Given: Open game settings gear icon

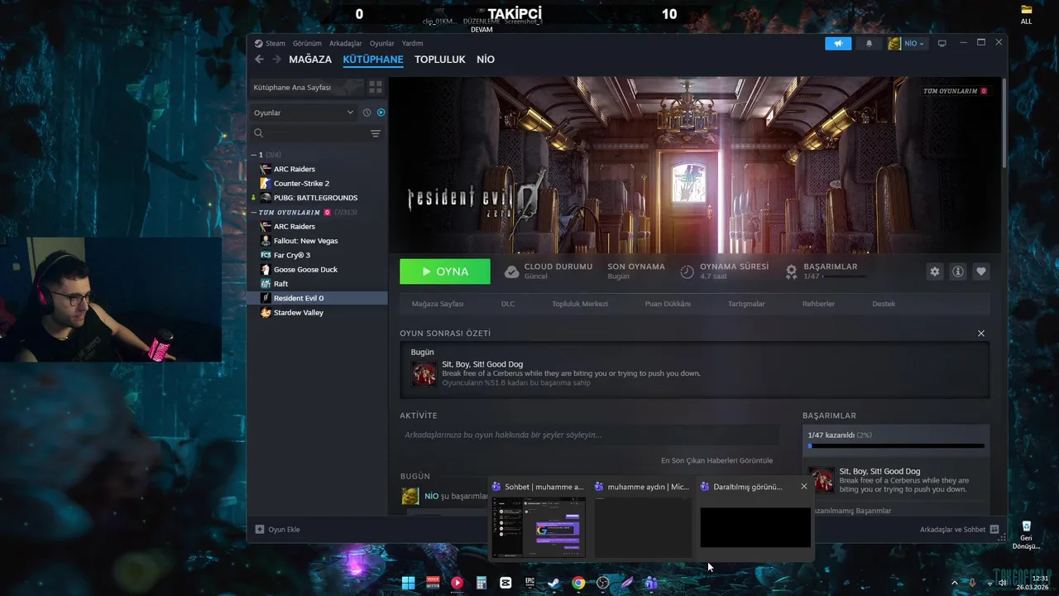Looking at the screenshot, I should click(x=935, y=272).
